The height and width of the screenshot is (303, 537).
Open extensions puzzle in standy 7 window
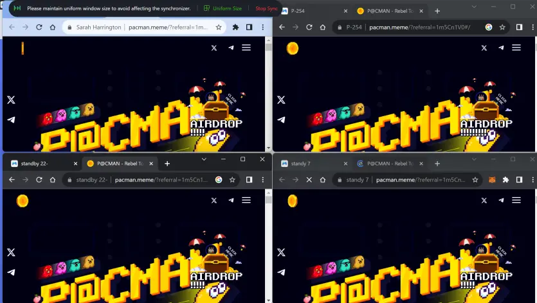pos(505,180)
